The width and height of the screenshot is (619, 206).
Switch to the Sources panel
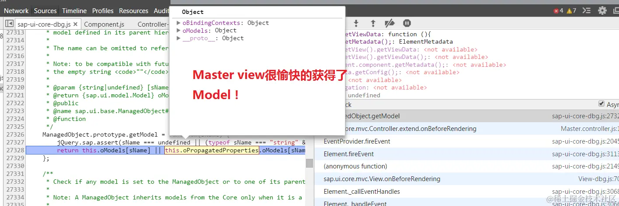coord(45,10)
